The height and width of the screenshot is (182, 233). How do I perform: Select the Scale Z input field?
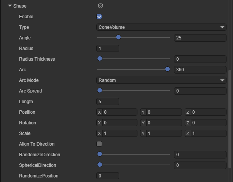(x=208, y=133)
